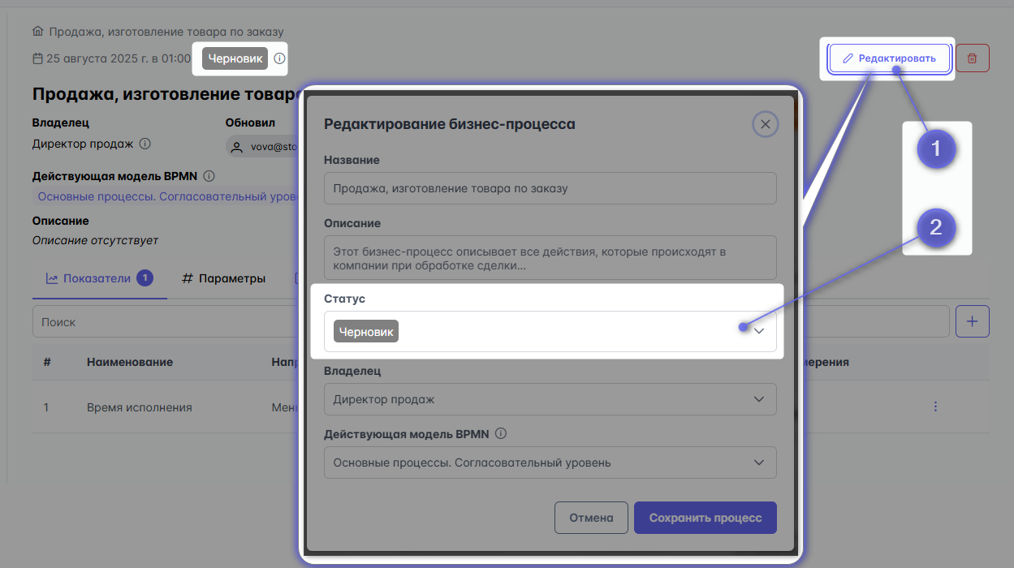Click the Редактировать button
The image size is (1014, 568).
tap(889, 58)
